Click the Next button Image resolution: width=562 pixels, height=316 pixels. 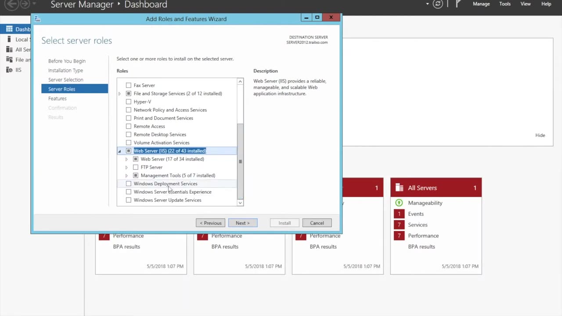[x=243, y=223]
